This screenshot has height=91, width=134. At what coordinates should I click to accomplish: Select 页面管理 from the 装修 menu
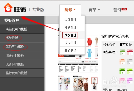pyautogui.click(x=72, y=20)
